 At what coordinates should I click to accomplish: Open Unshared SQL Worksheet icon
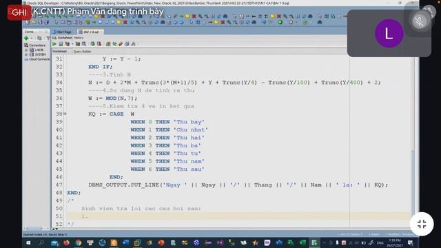108,44
